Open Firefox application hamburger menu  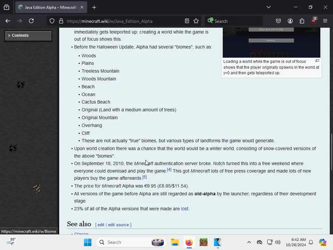coord(325,21)
